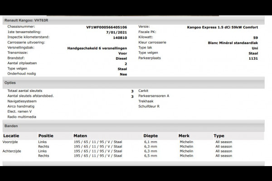Viewport: 272px width, 181px height.
Task: Click the Merk column header
Action: coord(184,135)
